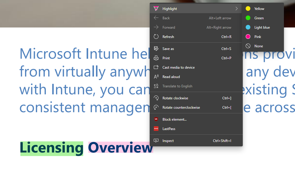Click the Print printer icon
This screenshot has height=175, width=295.
[x=156, y=58]
